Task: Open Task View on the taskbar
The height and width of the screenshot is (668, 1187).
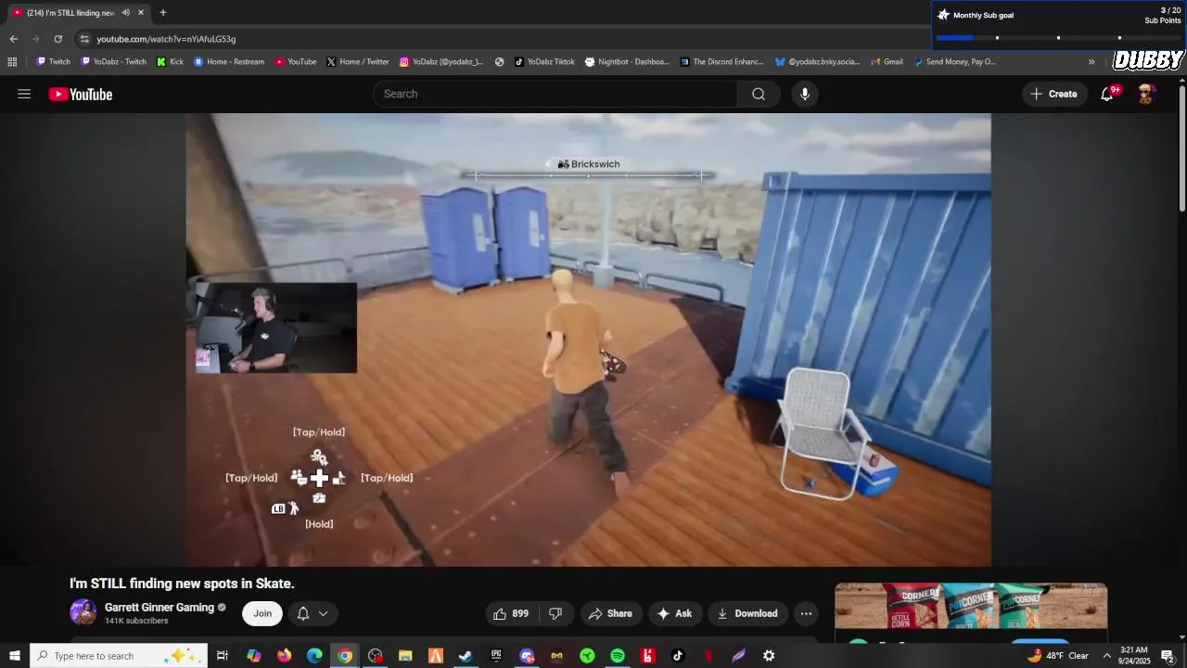Action: click(x=223, y=656)
